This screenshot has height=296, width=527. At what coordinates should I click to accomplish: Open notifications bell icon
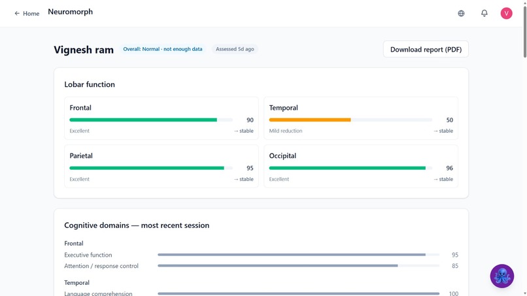coord(484,13)
